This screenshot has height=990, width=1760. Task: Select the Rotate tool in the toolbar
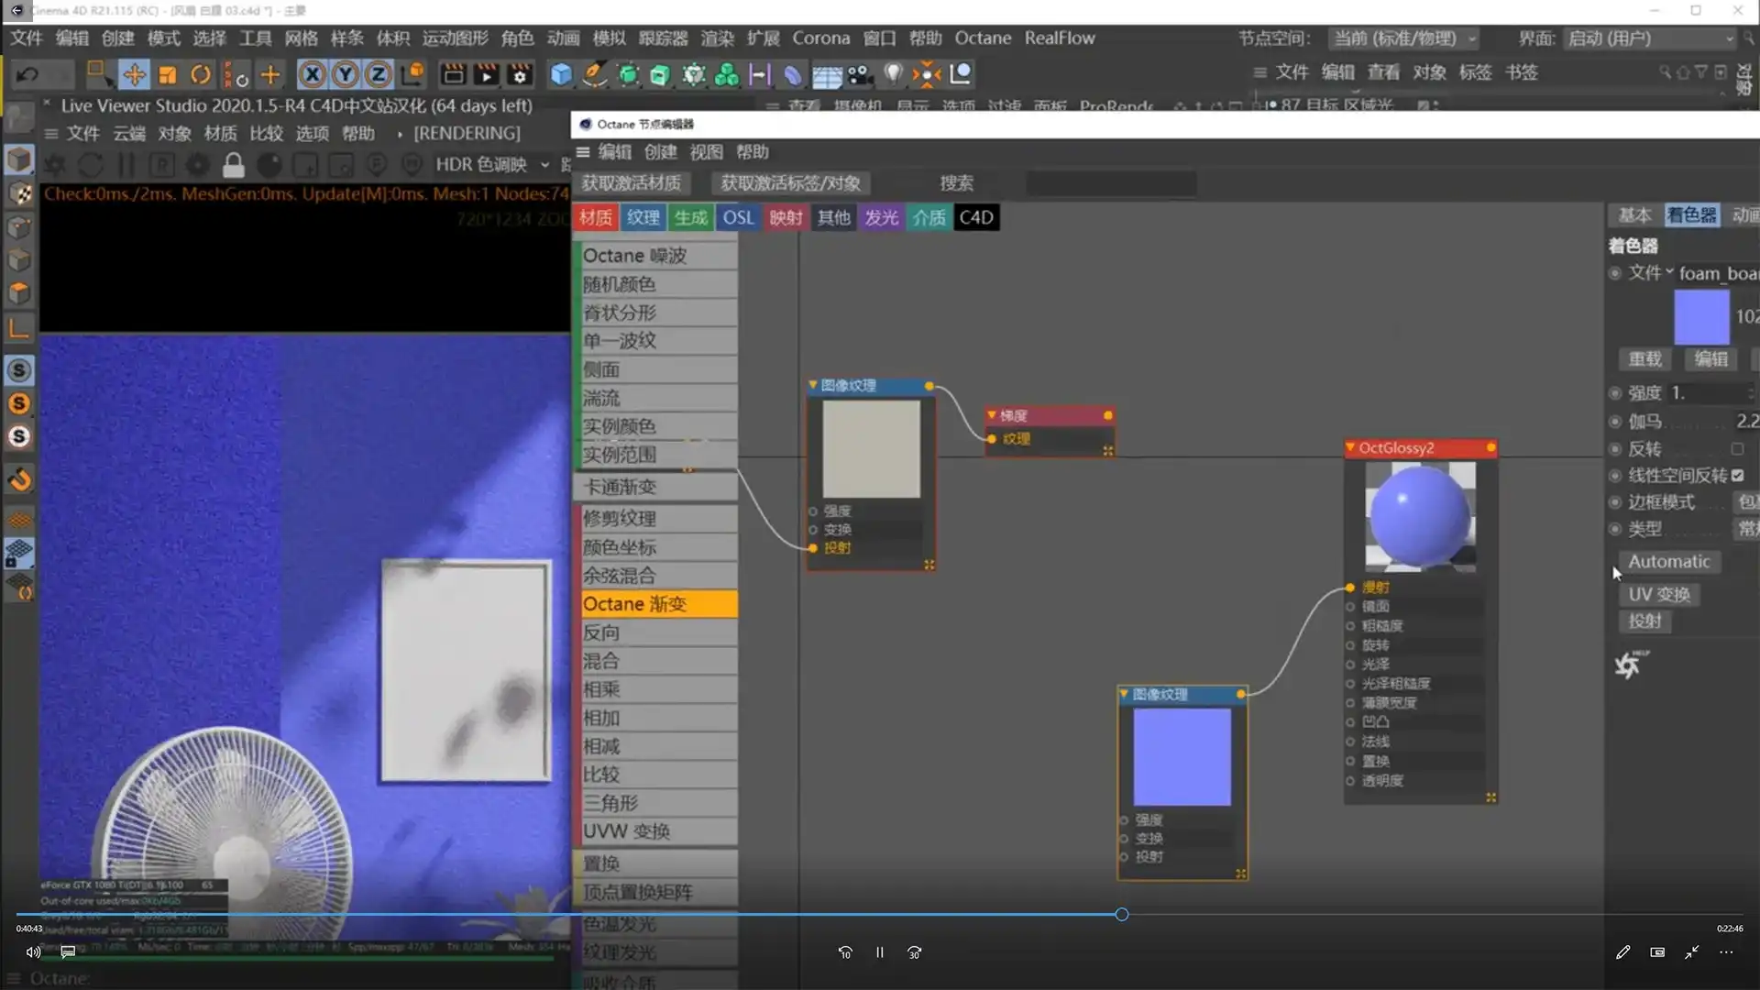tap(201, 73)
